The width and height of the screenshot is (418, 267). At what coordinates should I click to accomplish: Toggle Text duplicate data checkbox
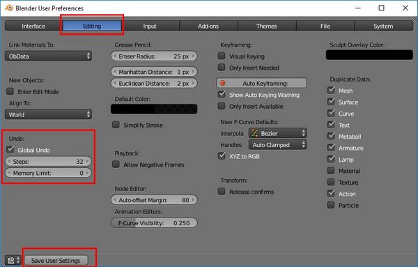coord(331,125)
